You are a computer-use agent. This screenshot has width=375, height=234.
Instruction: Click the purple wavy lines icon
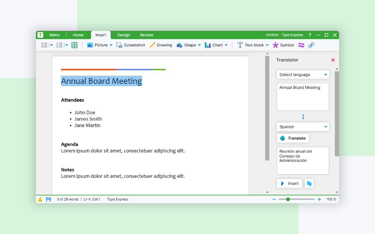coord(301,45)
